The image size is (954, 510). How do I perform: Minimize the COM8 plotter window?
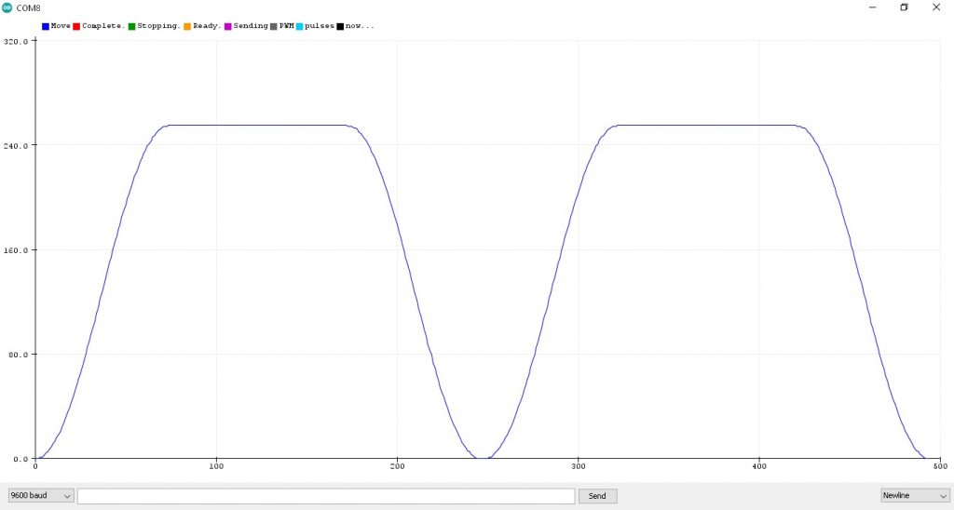[873, 7]
